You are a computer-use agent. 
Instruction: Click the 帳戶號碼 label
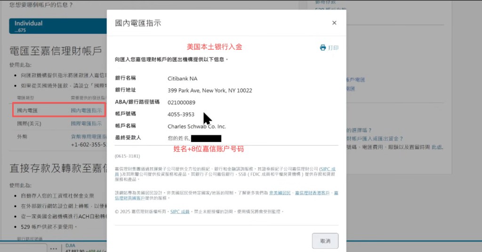pos(125,114)
